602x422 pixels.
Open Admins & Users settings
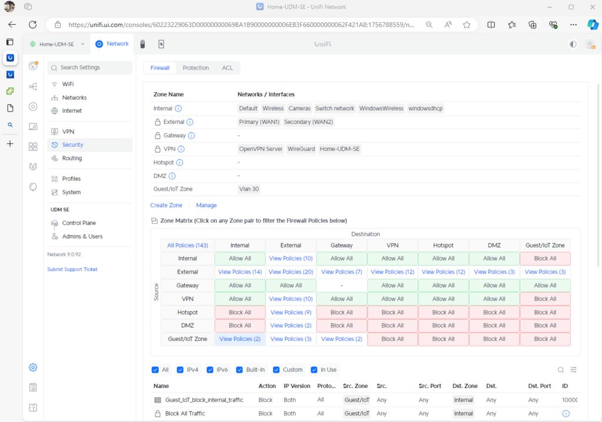coord(90,237)
